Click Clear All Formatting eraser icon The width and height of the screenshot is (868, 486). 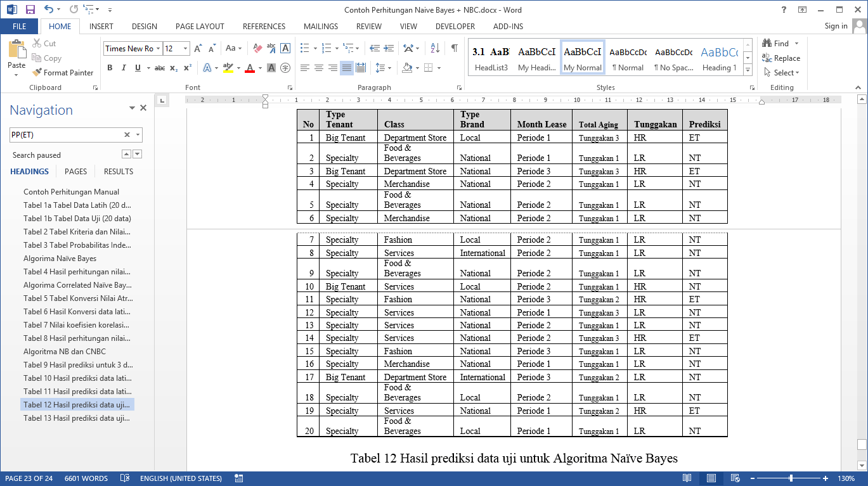coord(257,48)
